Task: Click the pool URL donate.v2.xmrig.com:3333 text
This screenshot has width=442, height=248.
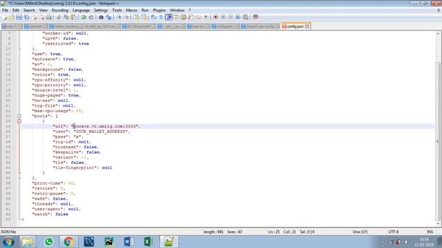Action: click(106, 127)
